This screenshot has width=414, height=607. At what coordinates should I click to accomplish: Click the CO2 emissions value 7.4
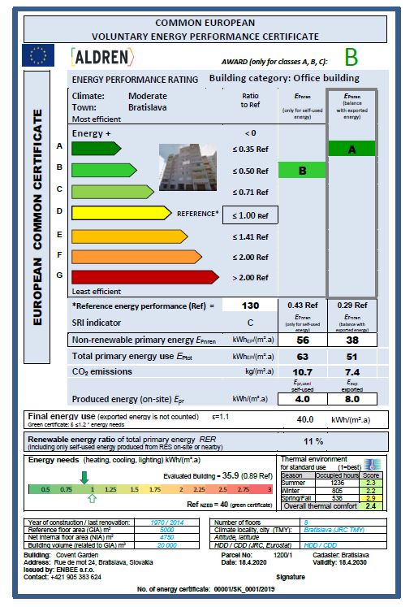pos(352,372)
